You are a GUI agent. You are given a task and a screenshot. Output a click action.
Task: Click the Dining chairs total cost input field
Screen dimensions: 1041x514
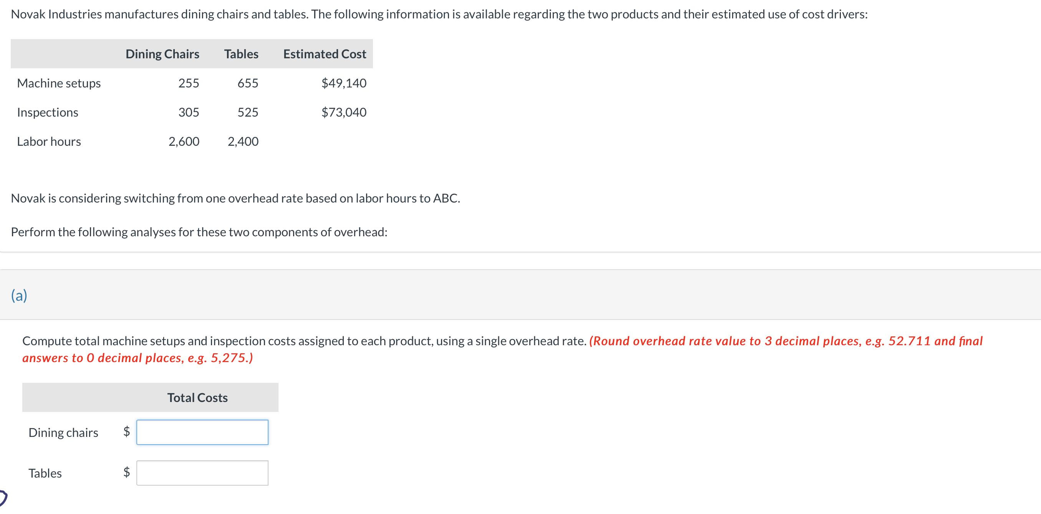click(x=202, y=432)
